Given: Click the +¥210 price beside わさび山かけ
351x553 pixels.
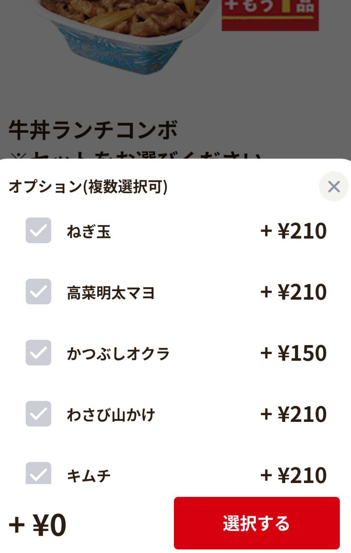Looking at the screenshot, I should point(293,415).
